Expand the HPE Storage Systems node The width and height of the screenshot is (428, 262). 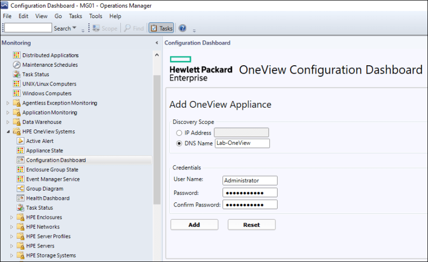click(x=11, y=255)
